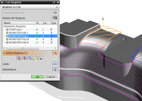Click the dialog settings gear icon
Viewport: 142px width, 101px height.
(2, 2)
